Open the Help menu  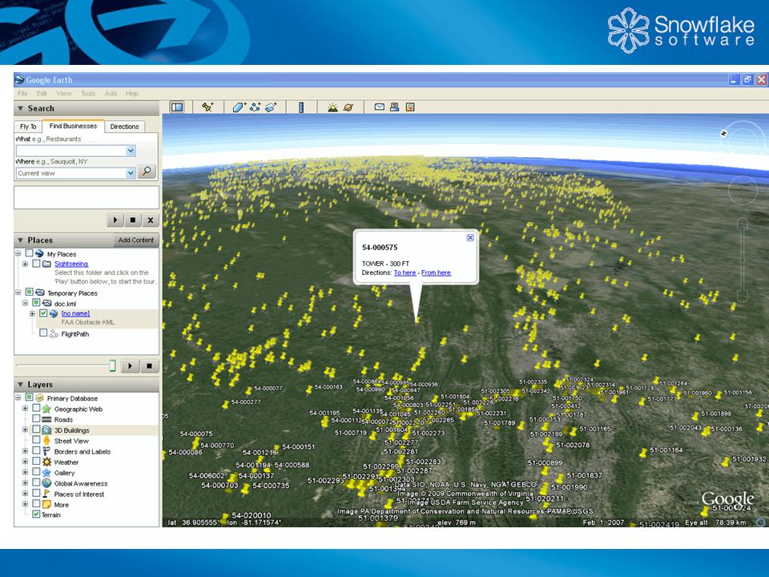132,93
